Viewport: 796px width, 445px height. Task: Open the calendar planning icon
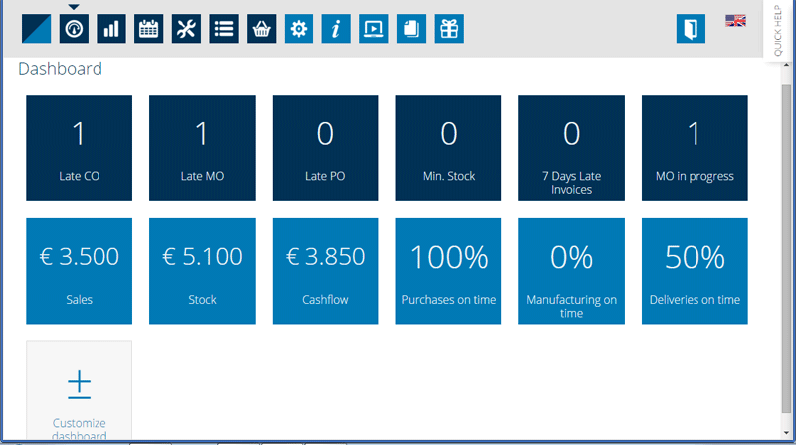[148, 29]
